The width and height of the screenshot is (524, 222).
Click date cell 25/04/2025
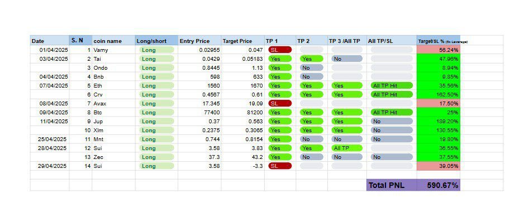[x=50, y=139]
